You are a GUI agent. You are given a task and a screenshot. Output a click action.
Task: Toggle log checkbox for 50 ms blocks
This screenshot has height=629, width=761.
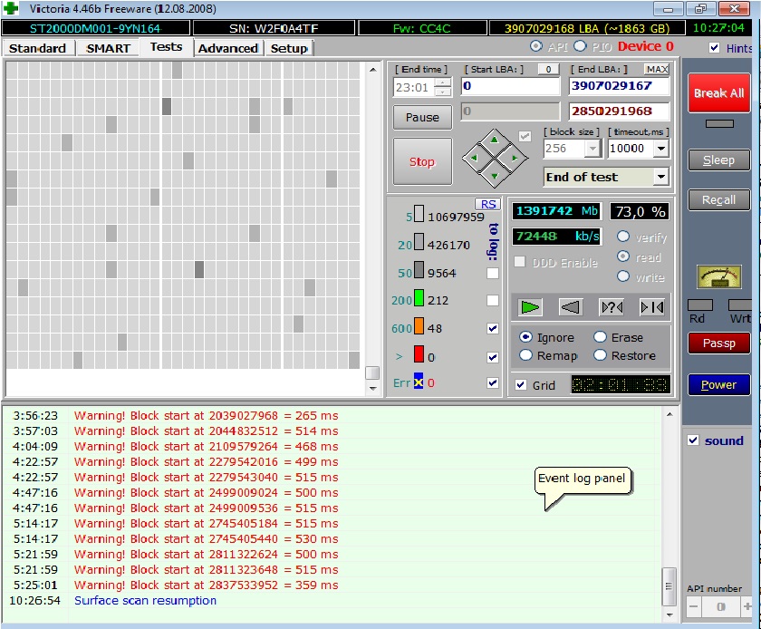tap(493, 273)
